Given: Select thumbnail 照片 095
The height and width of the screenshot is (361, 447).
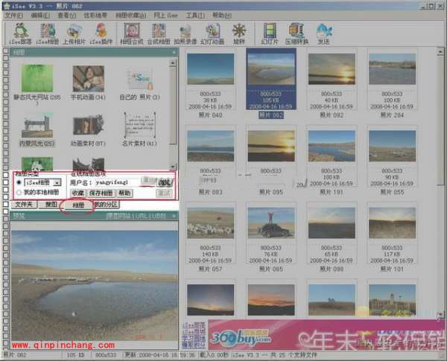Looking at the screenshot, I should click(271, 161).
